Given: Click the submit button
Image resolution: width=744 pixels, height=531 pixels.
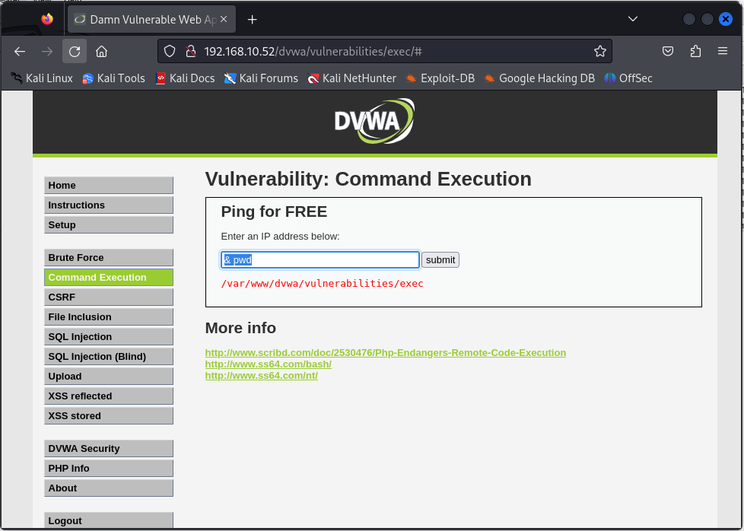Looking at the screenshot, I should click(x=440, y=260).
